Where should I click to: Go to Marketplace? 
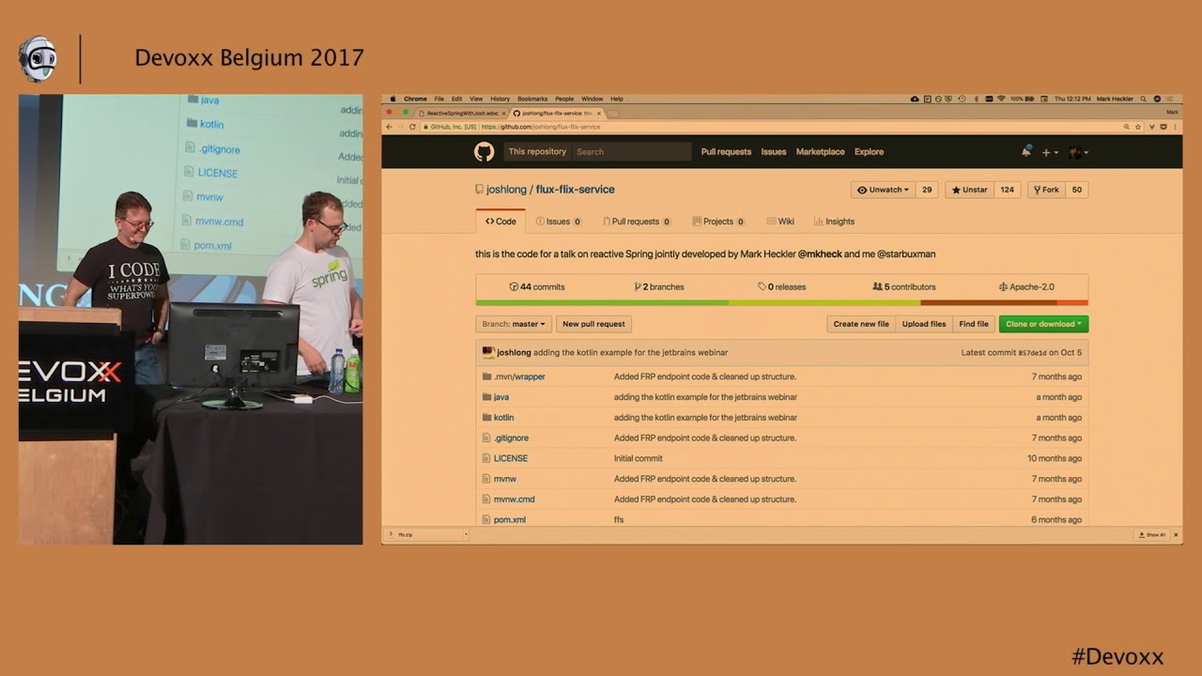tap(821, 152)
